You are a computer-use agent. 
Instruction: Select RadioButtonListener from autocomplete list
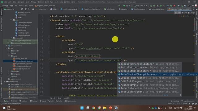click(x=149, y=68)
